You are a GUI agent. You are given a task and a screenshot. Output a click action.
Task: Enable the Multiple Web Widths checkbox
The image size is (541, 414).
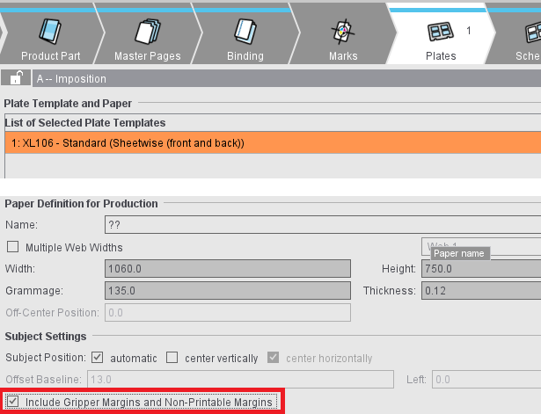tap(12, 247)
